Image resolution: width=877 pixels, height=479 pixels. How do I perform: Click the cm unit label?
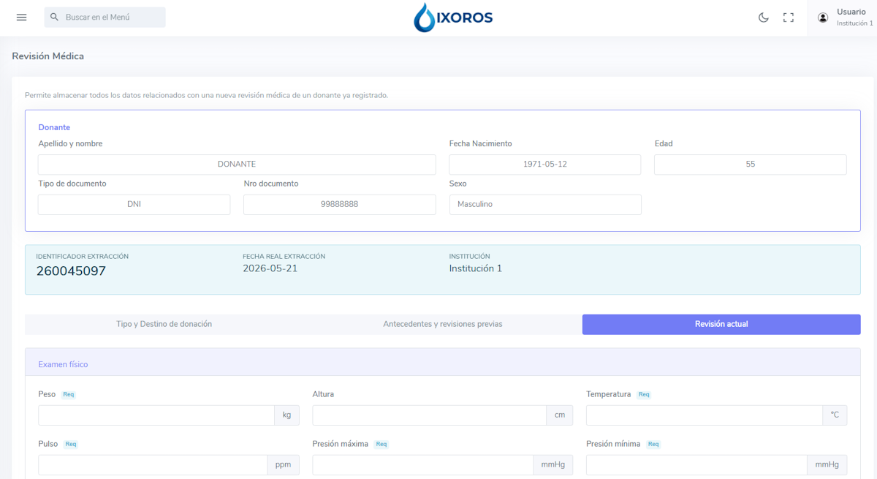pyautogui.click(x=560, y=415)
